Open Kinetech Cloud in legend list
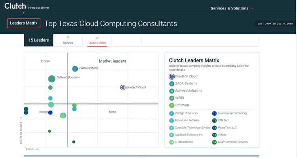This screenshot has width=297, height=158. point(186,76)
